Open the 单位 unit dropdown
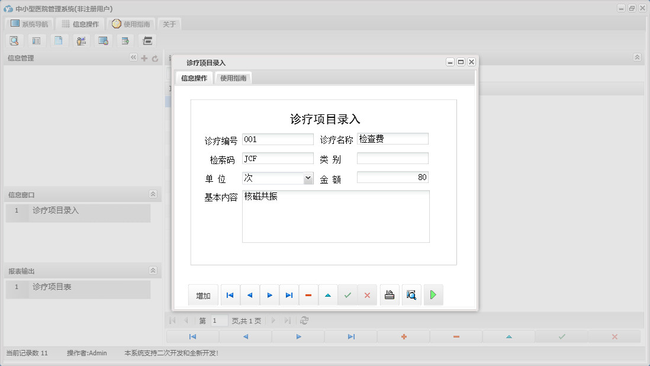 coord(308,177)
